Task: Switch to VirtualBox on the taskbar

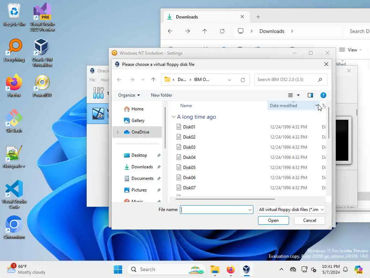Action: 246,269
